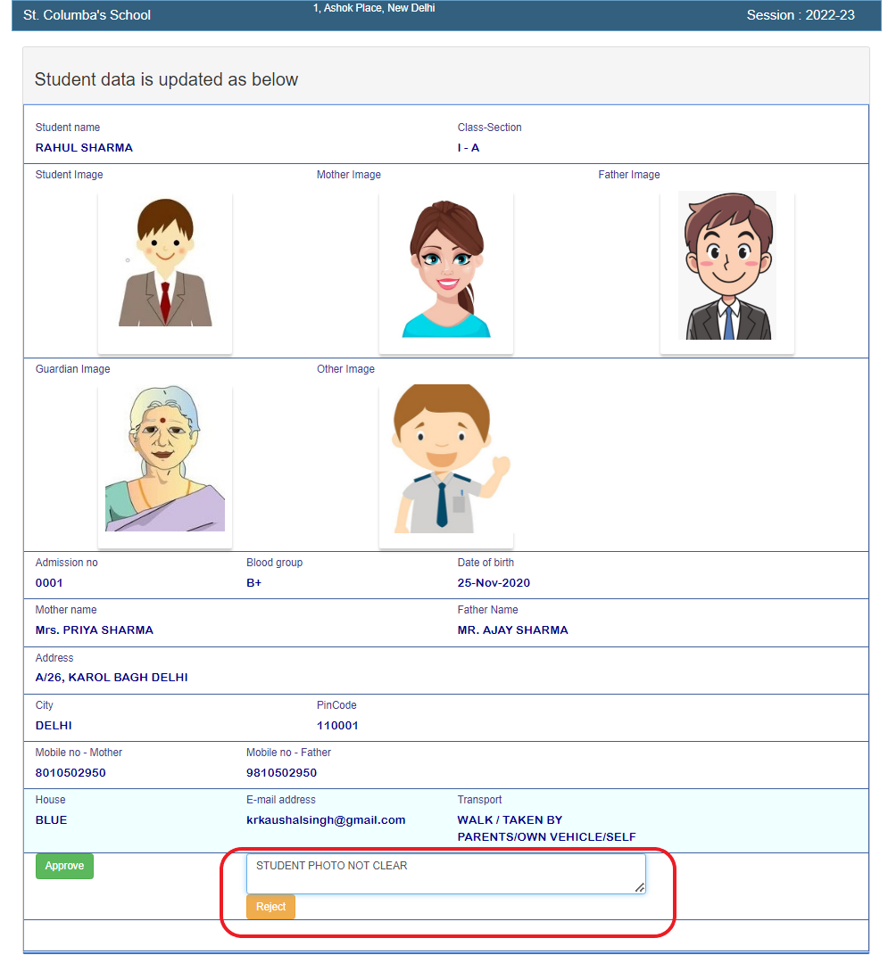The height and width of the screenshot is (963, 888).
Task: Click the mother's mobile number 8010502950
Action: coord(71,773)
